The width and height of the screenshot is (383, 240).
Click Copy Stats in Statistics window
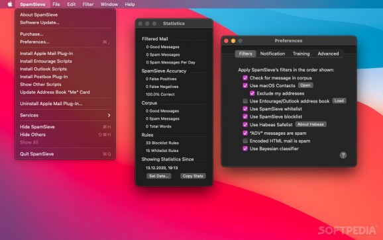point(193,176)
